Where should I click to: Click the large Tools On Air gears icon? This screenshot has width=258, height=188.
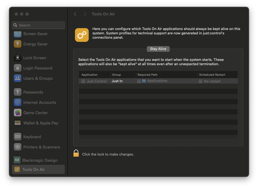point(82,35)
